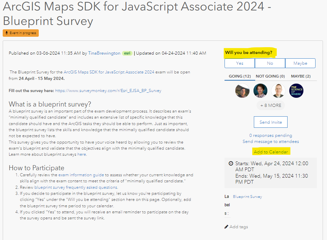Click the clock icon beside Starts time
This screenshot has width=327, height=240.
pos(231,163)
